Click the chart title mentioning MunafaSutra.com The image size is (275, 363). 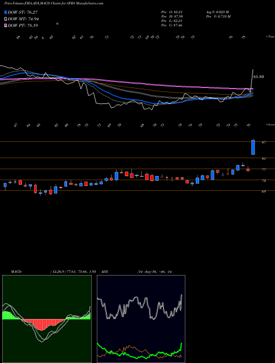tap(54, 3)
